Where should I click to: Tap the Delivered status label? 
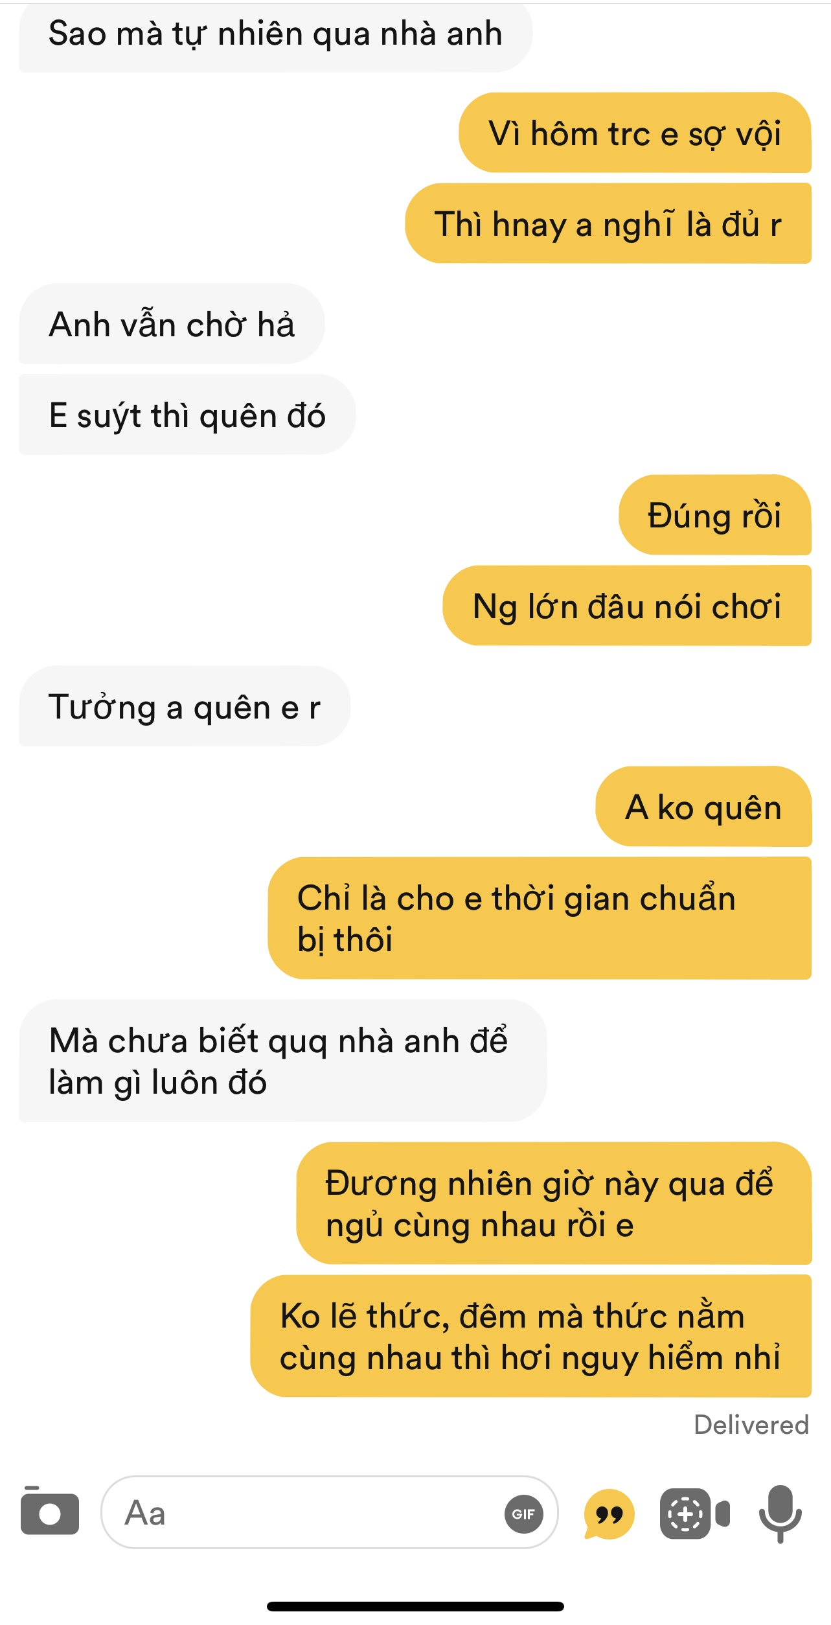click(x=751, y=1424)
